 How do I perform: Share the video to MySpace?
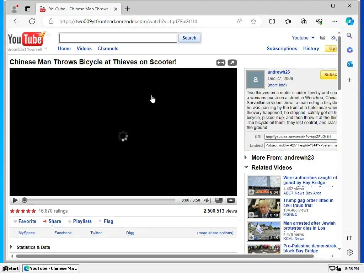coord(26,233)
